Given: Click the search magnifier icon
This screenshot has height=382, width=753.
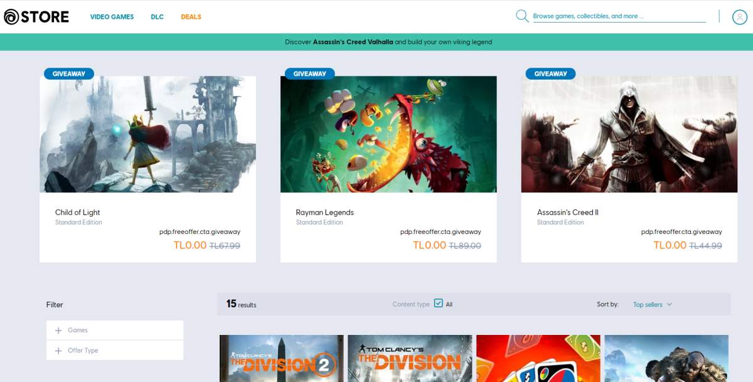Looking at the screenshot, I should pos(522,16).
